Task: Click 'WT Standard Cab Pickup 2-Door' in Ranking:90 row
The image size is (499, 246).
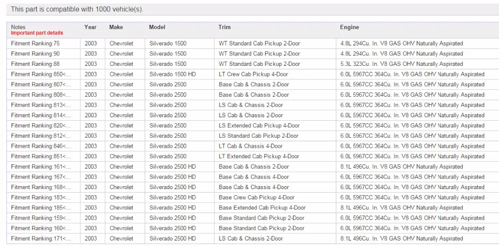Action: pos(275,53)
